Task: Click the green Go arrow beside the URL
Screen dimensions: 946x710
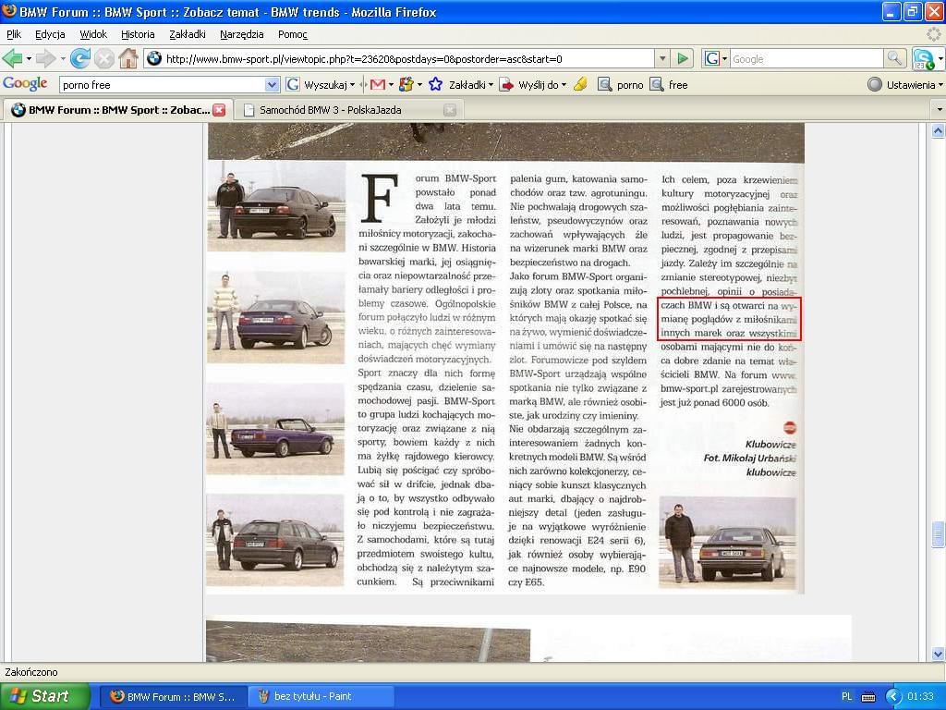Action: pos(683,58)
